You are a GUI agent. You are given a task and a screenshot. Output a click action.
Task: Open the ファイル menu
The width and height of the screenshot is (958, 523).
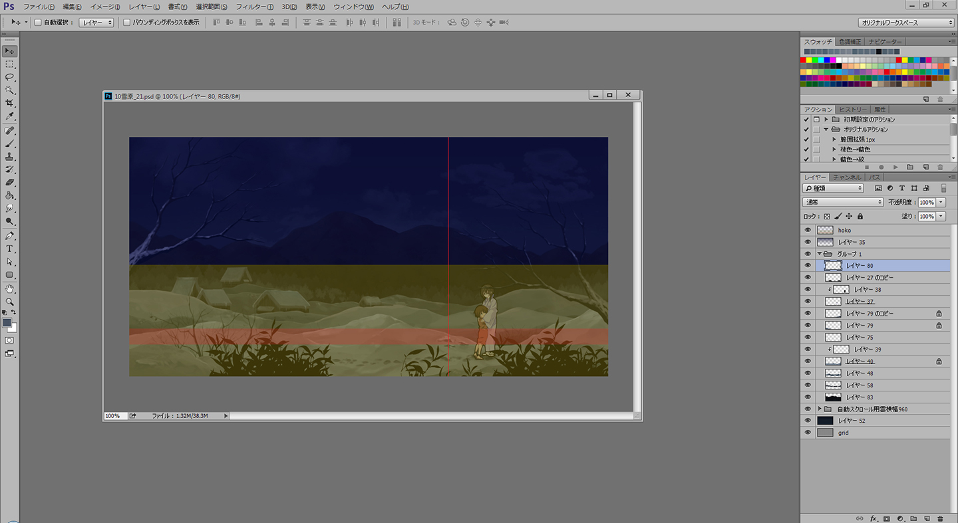[39, 7]
